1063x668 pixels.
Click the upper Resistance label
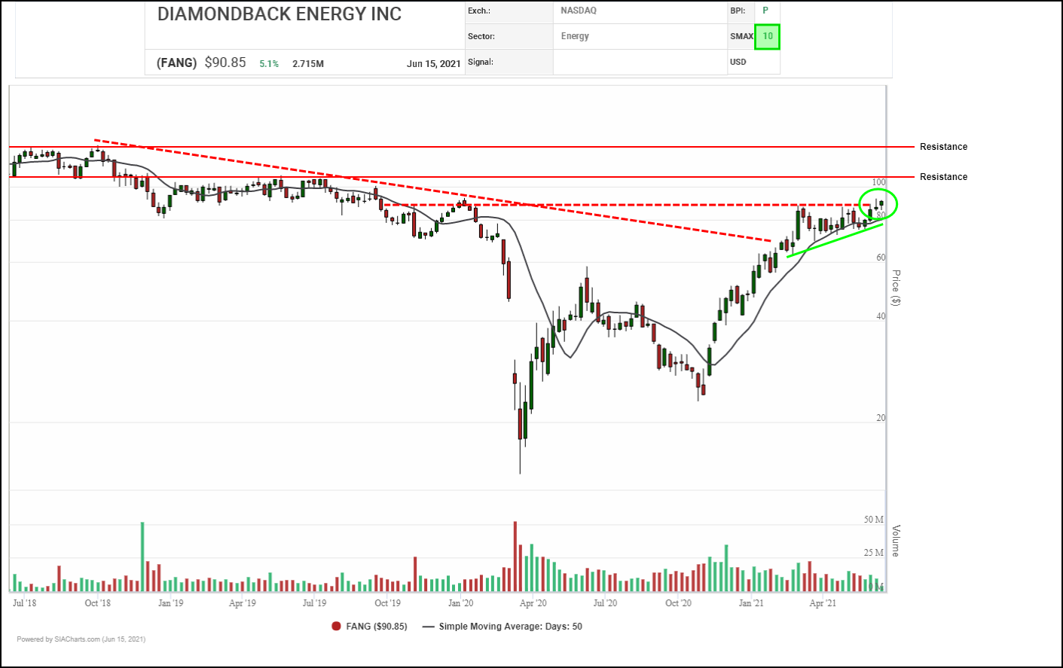pos(943,147)
